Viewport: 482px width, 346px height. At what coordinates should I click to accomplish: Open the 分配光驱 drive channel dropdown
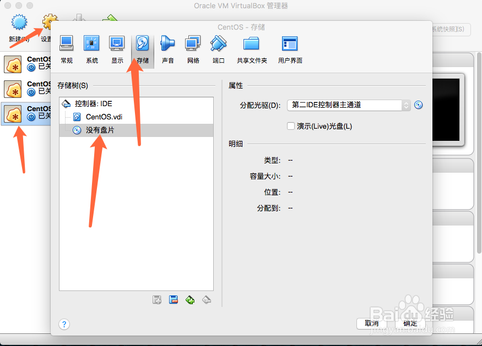(349, 105)
